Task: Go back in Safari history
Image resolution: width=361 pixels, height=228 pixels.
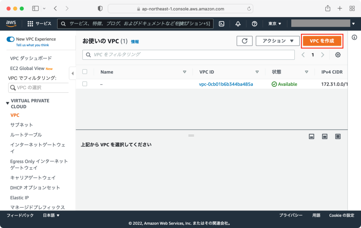Action: point(55,8)
